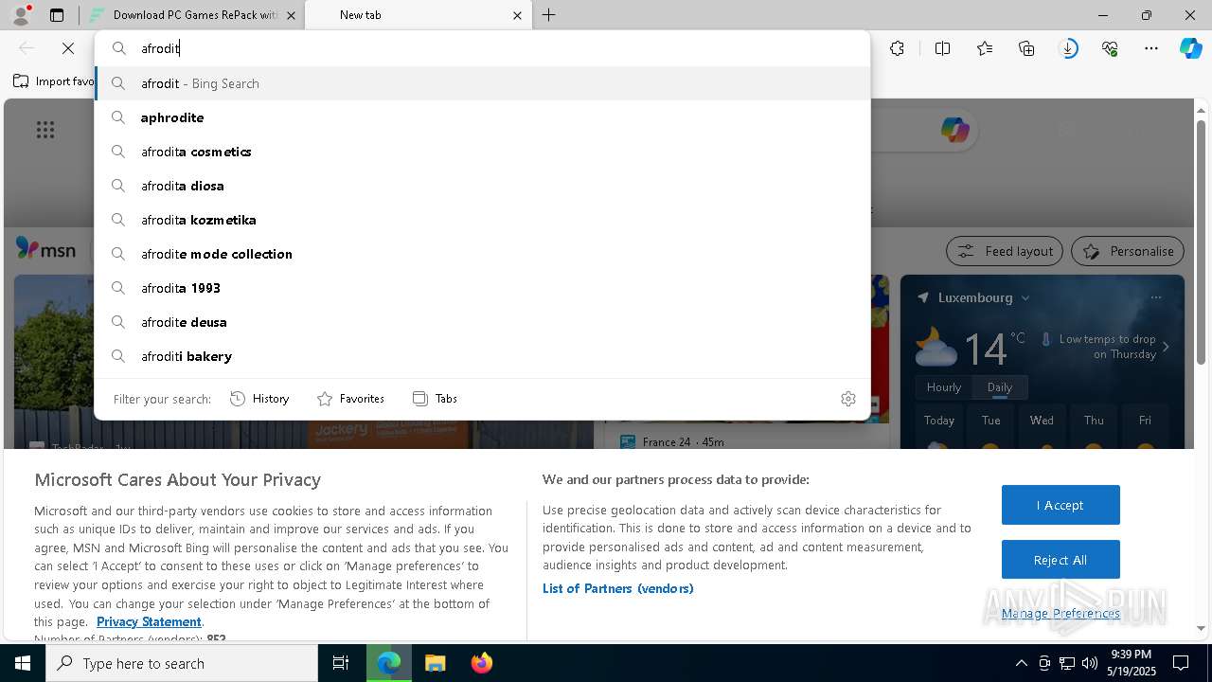This screenshot has height=682, width=1212.
Task: Select 'afrodit - Bing Search' suggestion
Action: (x=483, y=83)
